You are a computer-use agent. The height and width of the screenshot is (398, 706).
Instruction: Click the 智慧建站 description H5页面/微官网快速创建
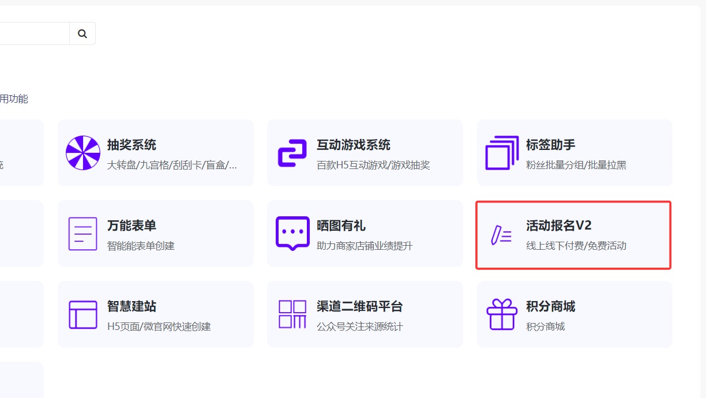coord(159,326)
